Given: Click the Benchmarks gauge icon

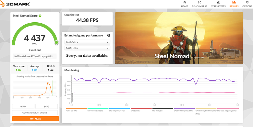Looking at the screenshot, I should pos(199,2).
